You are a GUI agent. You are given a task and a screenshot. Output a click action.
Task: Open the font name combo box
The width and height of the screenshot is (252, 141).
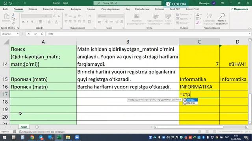[33, 16]
